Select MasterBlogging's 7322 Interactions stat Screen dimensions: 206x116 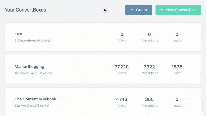(149, 67)
